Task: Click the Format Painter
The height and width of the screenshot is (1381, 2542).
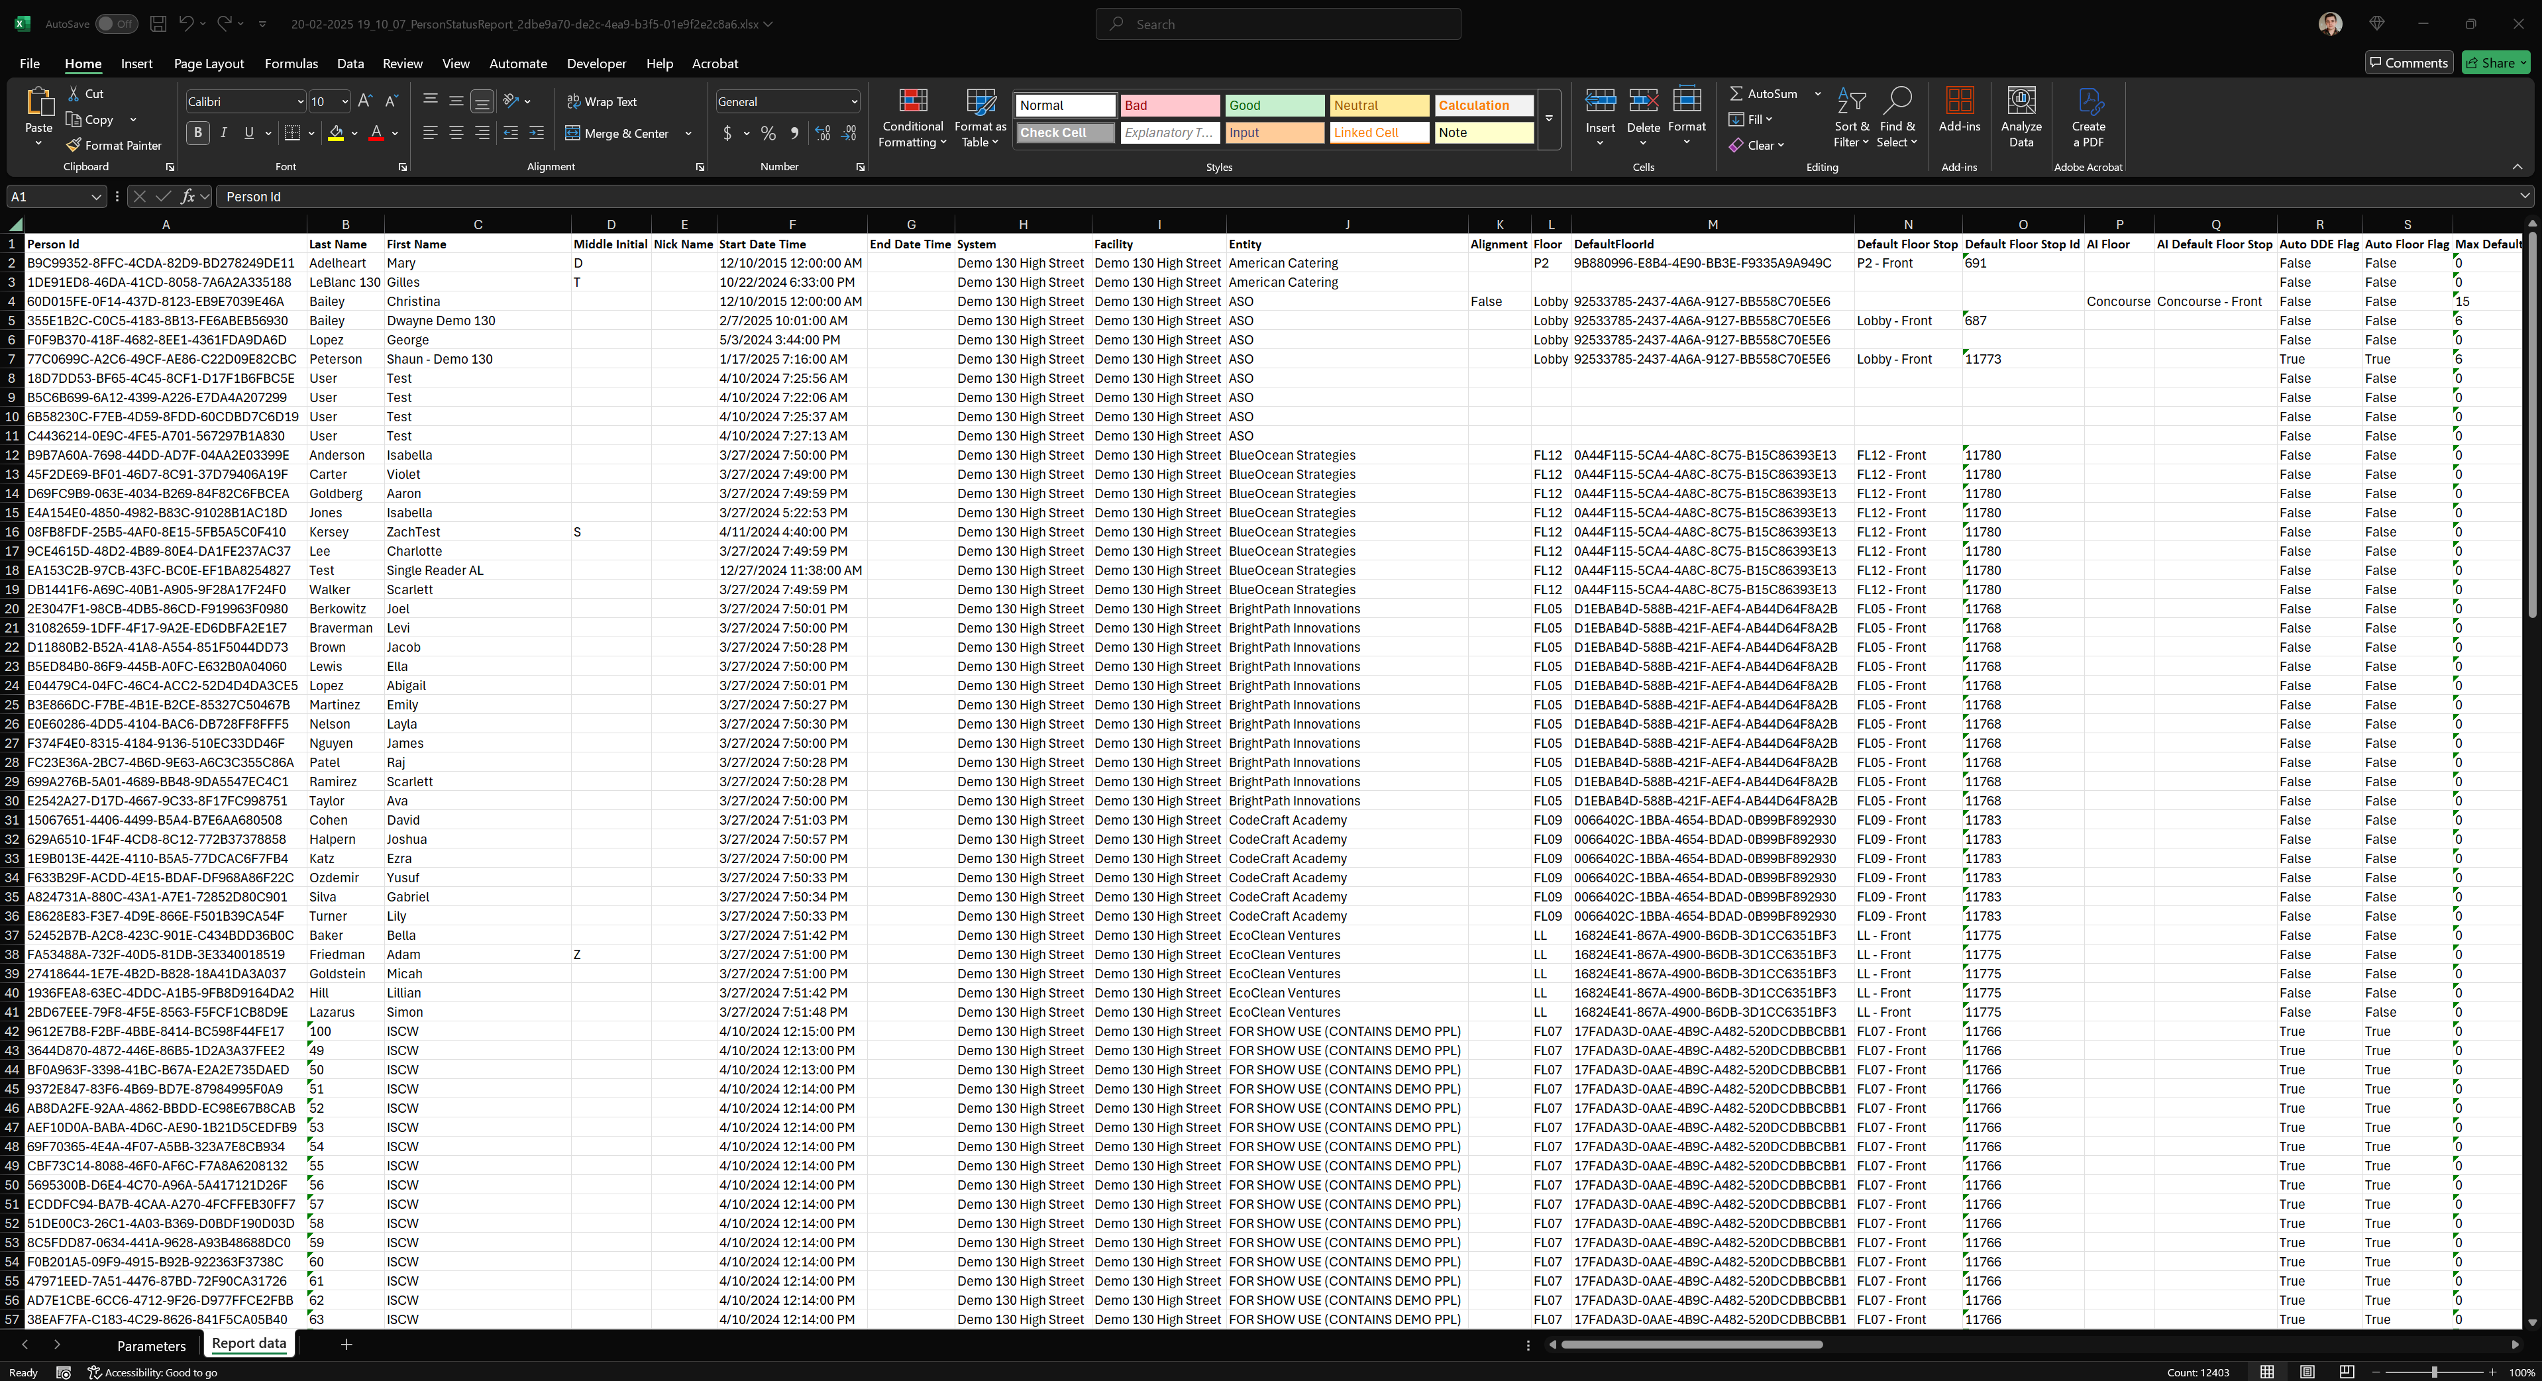Action: coord(113,145)
